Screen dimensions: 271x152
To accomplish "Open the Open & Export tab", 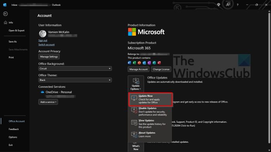I will [x=17, y=31].
